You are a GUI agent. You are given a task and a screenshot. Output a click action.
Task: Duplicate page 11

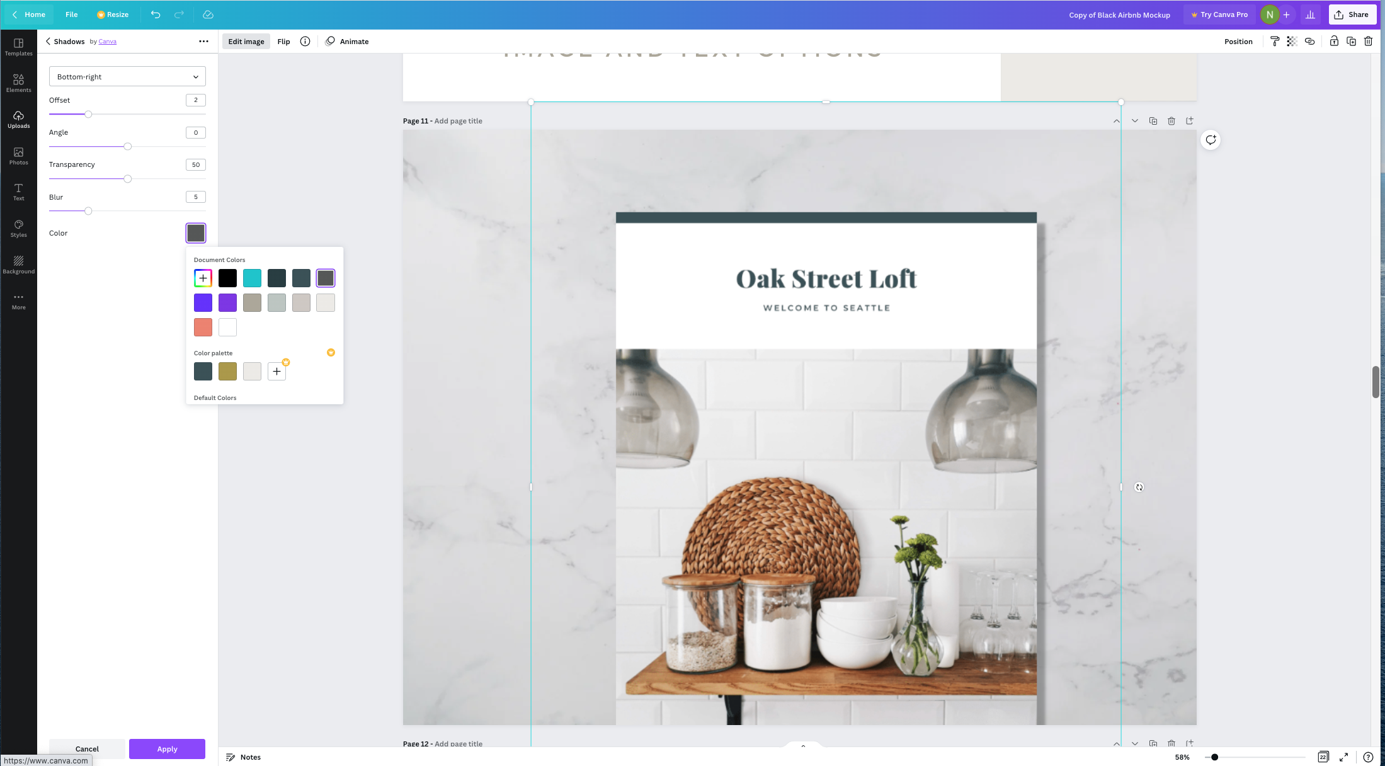click(1153, 120)
